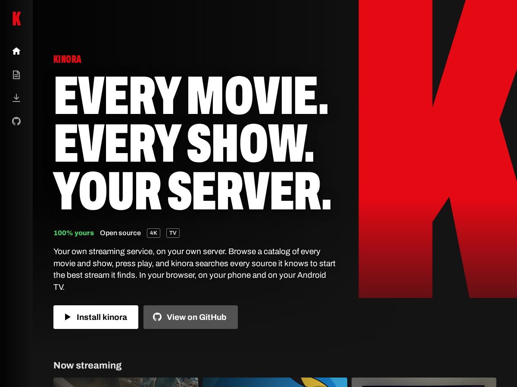
Task: Open the document page icon in sidebar
Action: [x=16, y=75]
